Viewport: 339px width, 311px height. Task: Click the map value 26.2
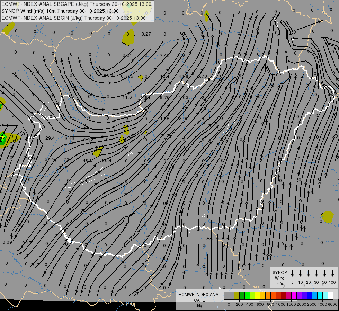pos(108,76)
